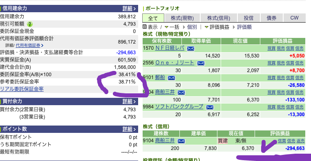Click 信売 for NF日経レバ

tap(299, 48)
